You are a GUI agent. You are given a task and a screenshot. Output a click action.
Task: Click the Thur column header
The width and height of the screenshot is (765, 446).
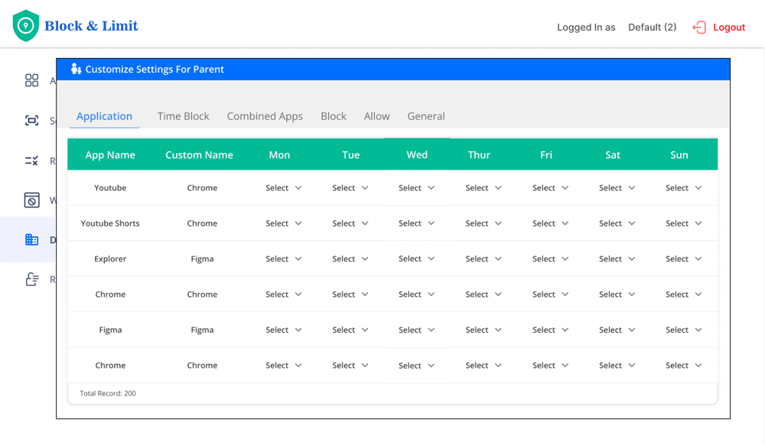coord(479,155)
